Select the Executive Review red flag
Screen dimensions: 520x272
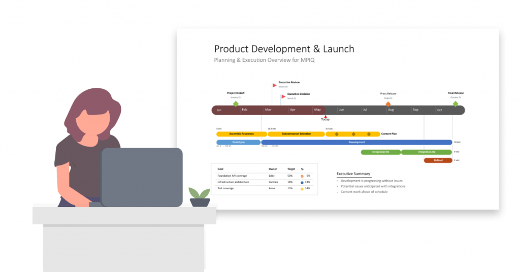pyautogui.click(x=275, y=85)
